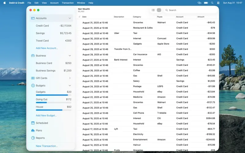Screen dimensions: 245x153
Task: Sort by the Amount column header
Action: (x=201, y=17)
